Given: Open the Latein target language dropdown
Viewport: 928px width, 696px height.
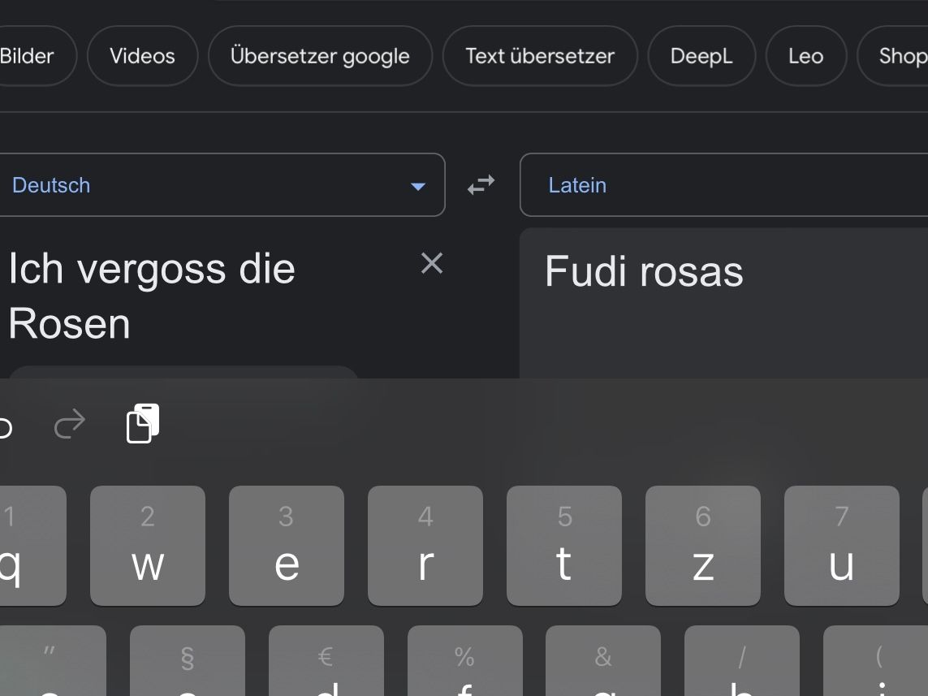Looking at the screenshot, I should 723,185.
